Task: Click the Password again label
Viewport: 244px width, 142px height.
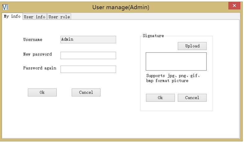Action: (40, 68)
